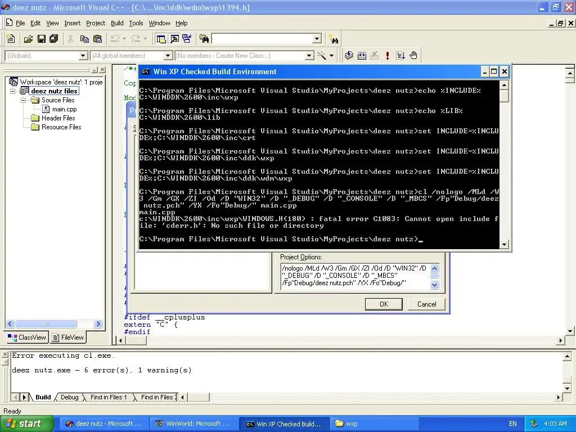
Task: Open the Build menu
Action: click(117, 23)
